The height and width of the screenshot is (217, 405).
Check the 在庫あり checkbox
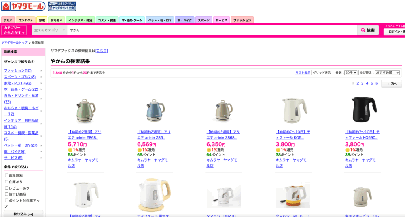[x=6, y=182]
